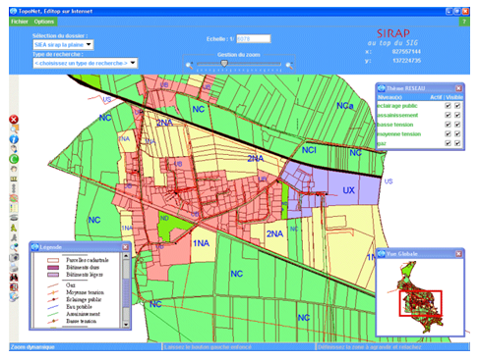Toggle Actif checkbox for assainissement

[448, 115]
